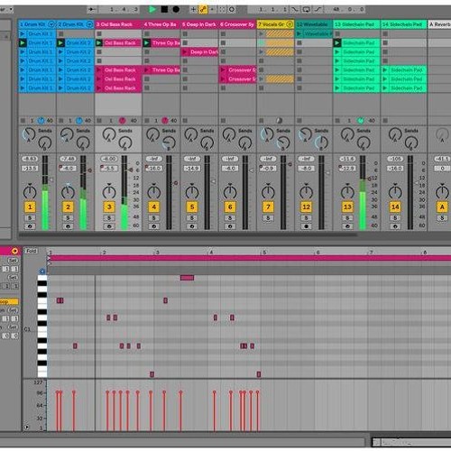Select the long pink note at the top of the piano roll
Screen dimensions: 451x451
(187, 278)
